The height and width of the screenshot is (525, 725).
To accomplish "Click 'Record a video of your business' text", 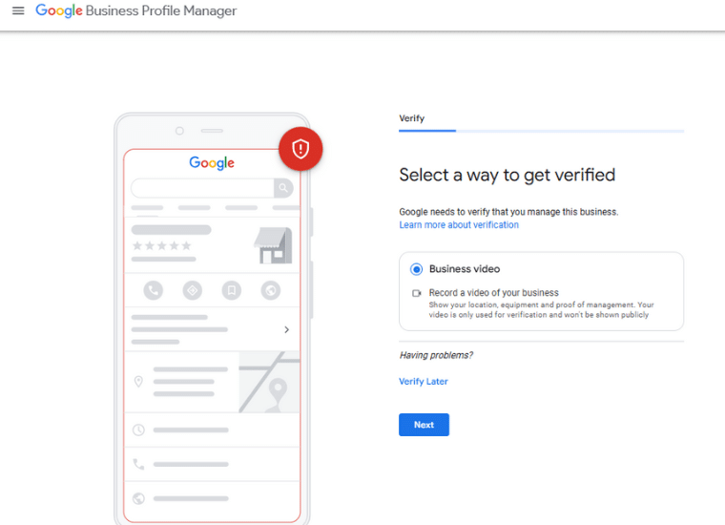I will (x=493, y=293).
